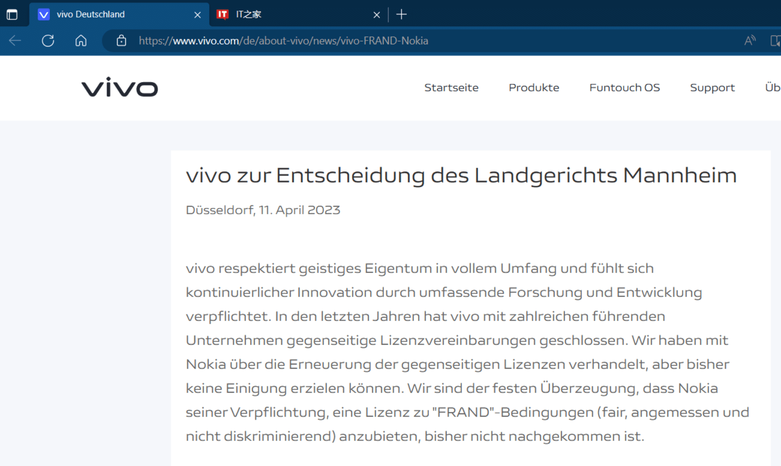Screen dimensions: 781x466
Task: Click the article headline about Landgericht Mannheim
Action: tap(461, 175)
